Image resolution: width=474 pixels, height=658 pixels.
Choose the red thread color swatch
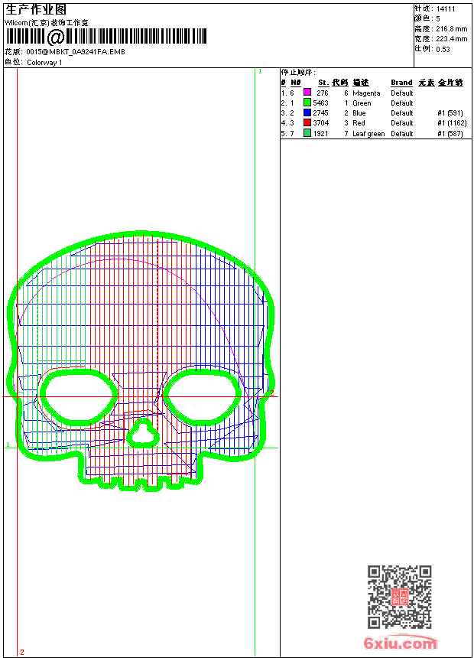click(307, 122)
